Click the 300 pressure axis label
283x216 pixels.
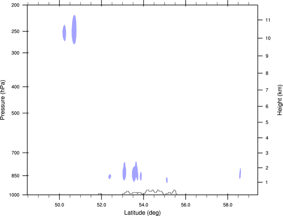[15, 53]
